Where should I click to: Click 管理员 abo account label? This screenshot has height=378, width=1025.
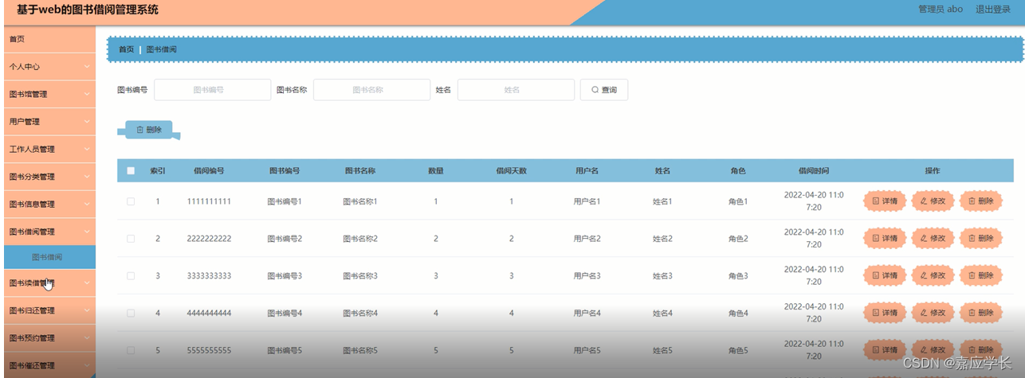click(x=941, y=10)
